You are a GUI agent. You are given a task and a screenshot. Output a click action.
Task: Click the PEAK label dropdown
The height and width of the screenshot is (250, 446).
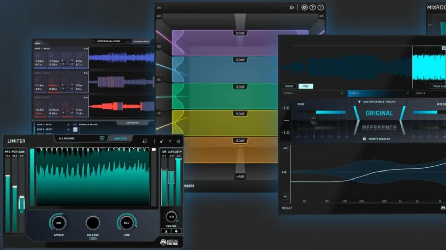[x=301, y=104]
